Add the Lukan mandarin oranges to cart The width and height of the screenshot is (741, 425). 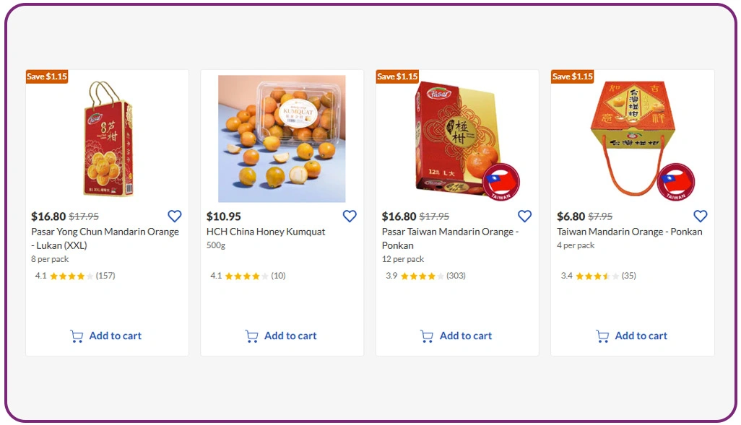[114, 336]
